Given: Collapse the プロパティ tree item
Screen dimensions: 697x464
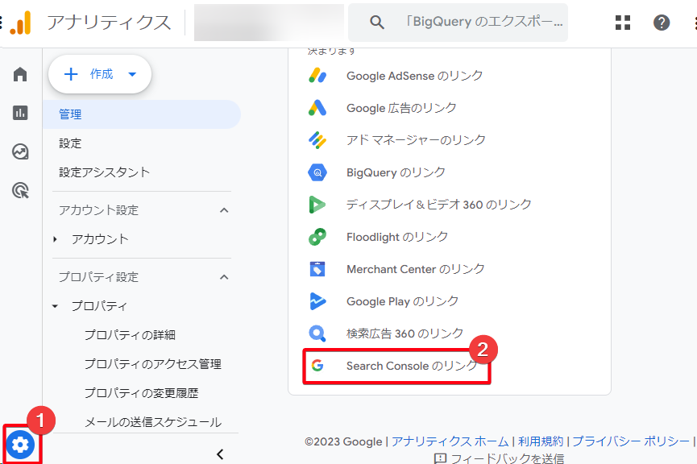Looking at the screenshot, I should click(x=55, y=306).
